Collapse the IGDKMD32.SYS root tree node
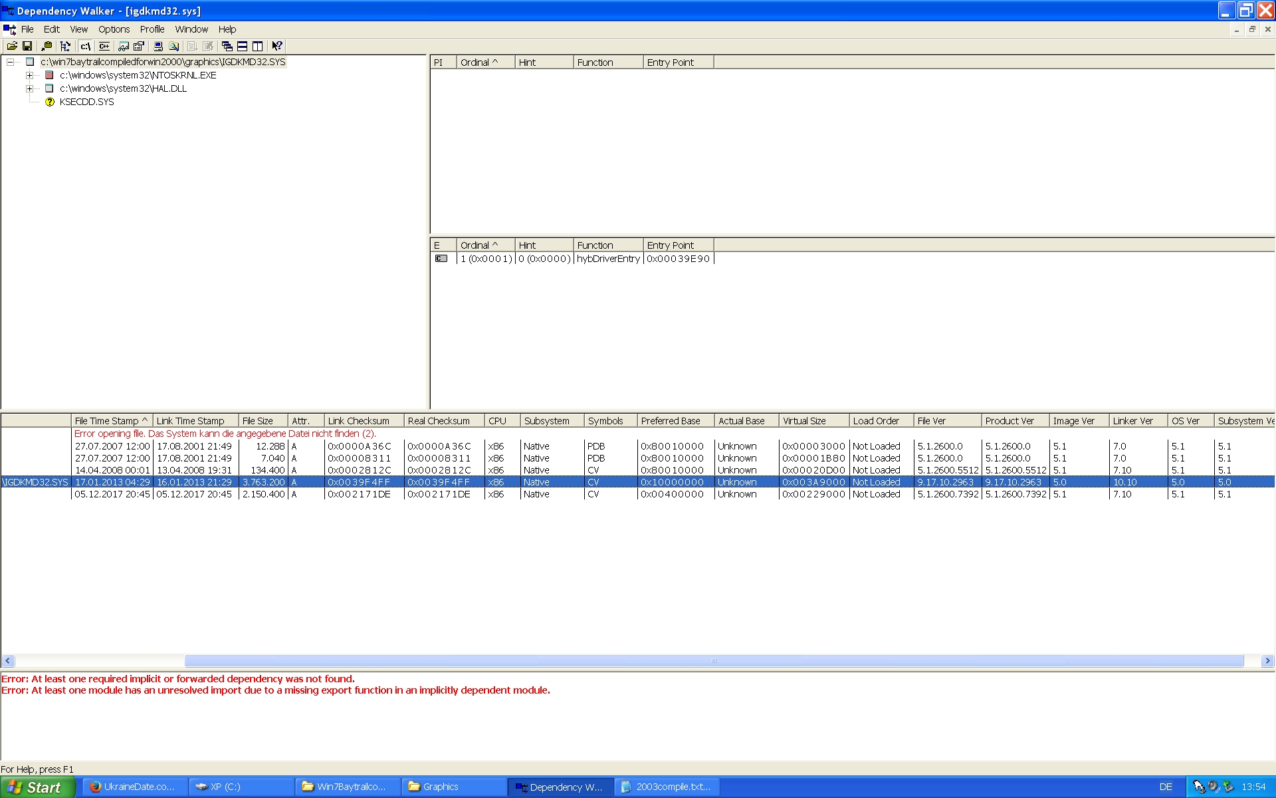The height and width of the screenshot is (798, 1276). coord(10,62)
